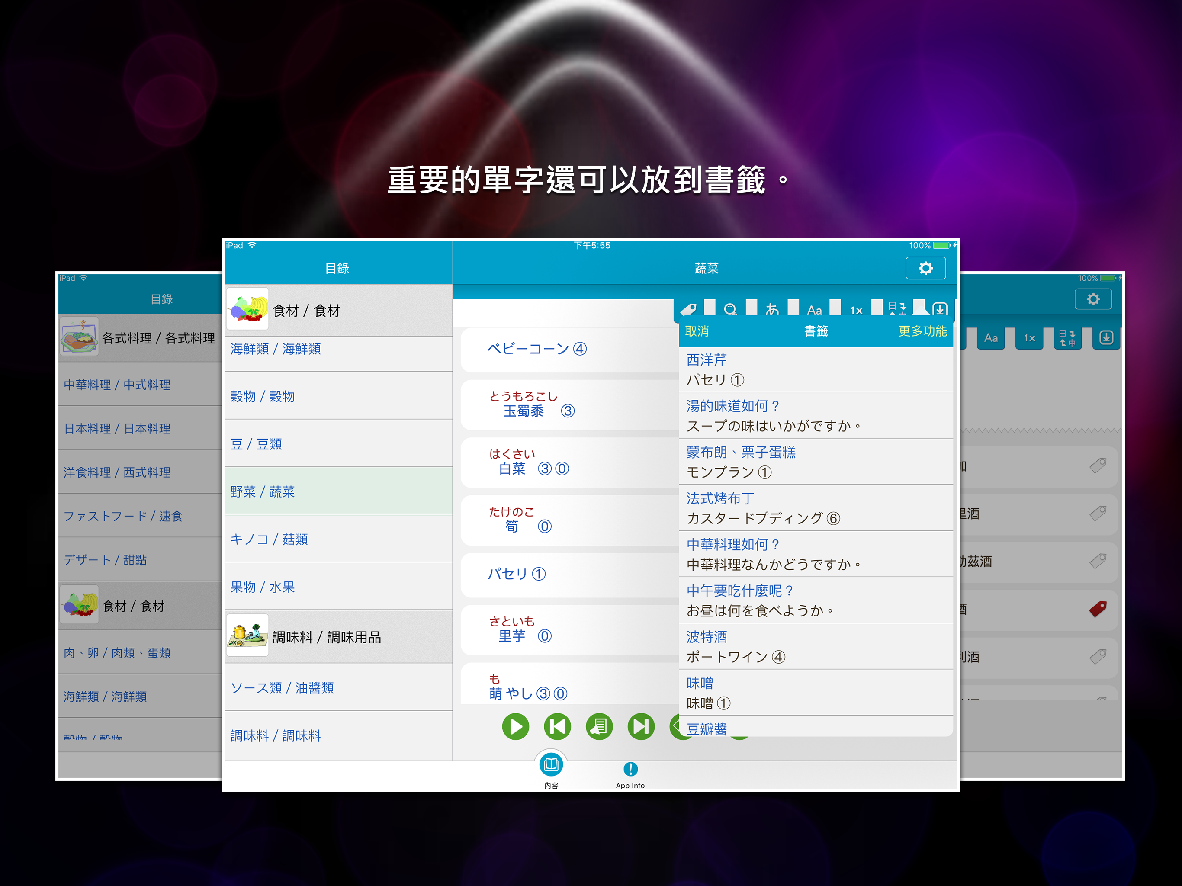Open the settings gear beside 蔬菜 title
The image size is (1182, 886).
pos(925,268)
